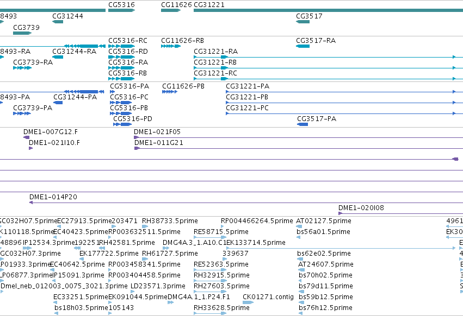Select the RP003458341.5prime EST label
Image resolution: width=463 pixels, height=316 pixels.
(x=144, y=265)
